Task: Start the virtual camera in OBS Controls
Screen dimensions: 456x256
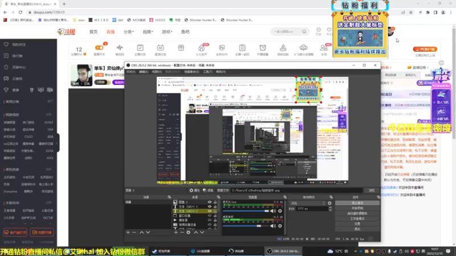Action: (x=357, y=213)
